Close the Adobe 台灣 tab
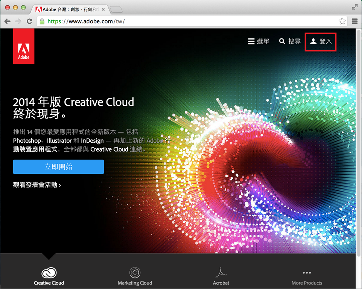Screen dimensions: 362x289 pos(103,9)
